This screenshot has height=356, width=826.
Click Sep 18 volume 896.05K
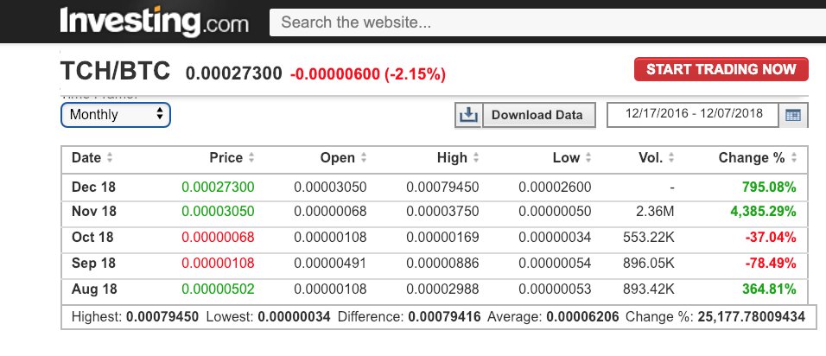649,264
